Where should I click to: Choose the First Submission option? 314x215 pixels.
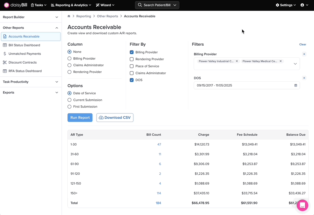[69, 107]
